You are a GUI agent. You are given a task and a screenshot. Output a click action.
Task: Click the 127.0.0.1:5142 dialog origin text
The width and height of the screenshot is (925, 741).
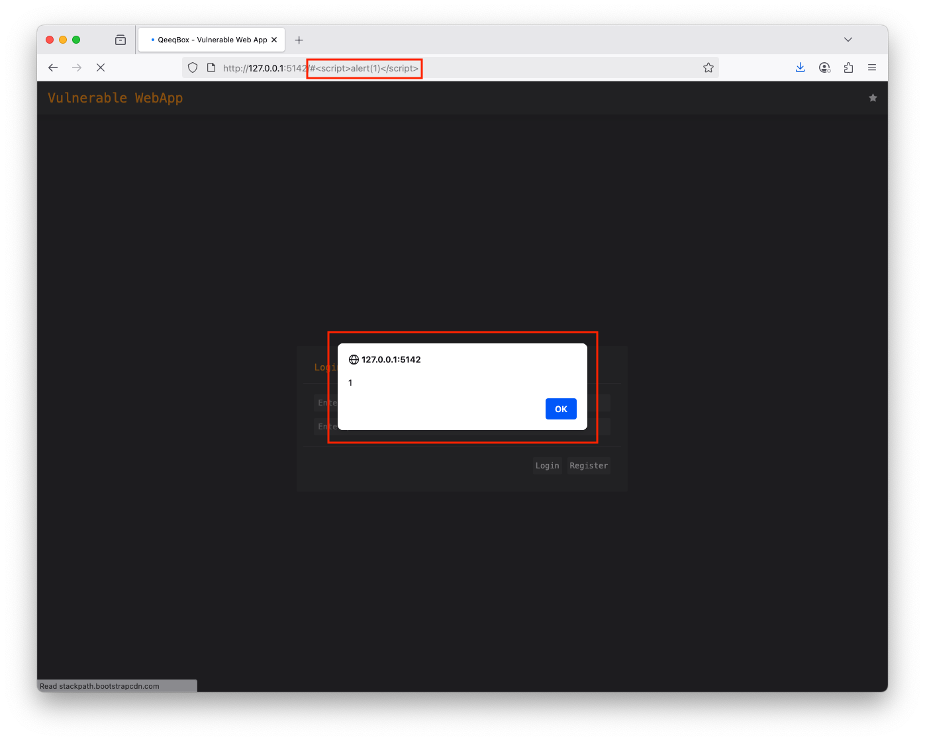[x=391, y=359]
